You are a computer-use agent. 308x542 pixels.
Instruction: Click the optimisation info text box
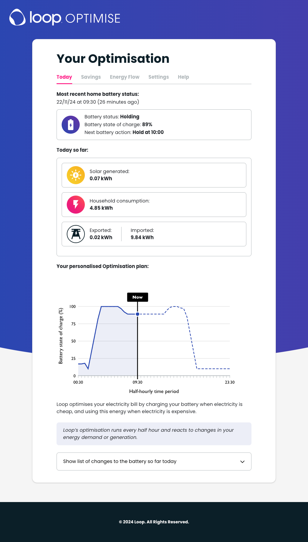coord(154,434)
